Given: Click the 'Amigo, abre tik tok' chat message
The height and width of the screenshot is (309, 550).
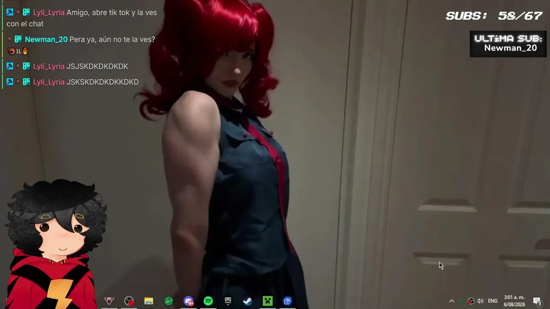Looking at the screenshot, I should (x=82, y=18).
